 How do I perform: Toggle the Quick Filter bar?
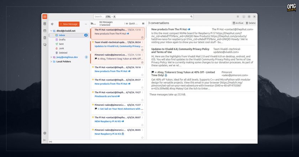pyautogui.click(x=132, y=23)
